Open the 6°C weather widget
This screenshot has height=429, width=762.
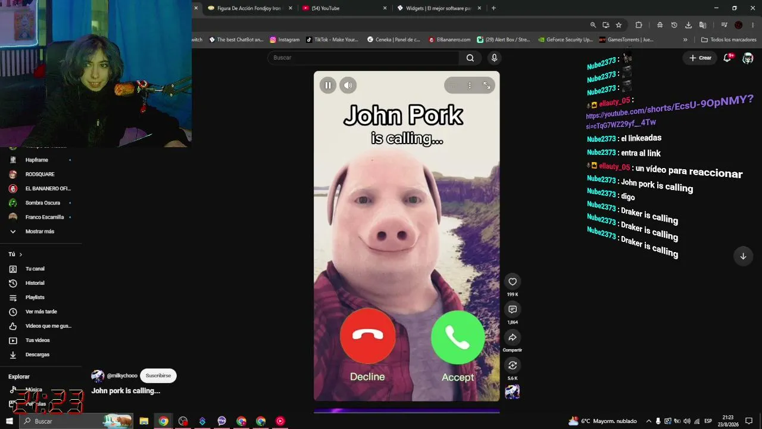[x=602, y=421]
